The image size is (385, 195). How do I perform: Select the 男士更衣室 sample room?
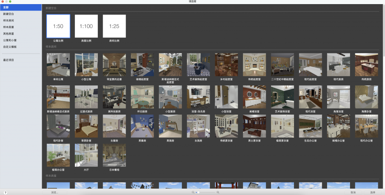[255, 126]
